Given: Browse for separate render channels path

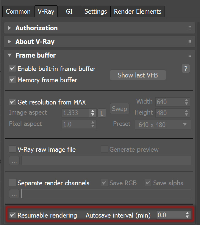Looking at the screenshot, I should [14, 194].
